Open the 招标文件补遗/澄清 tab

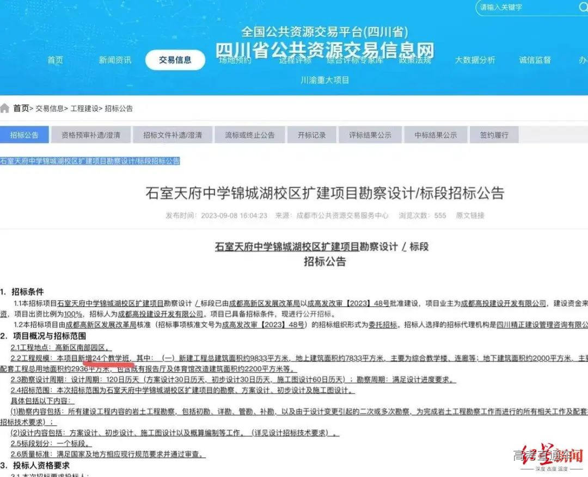[x=173, y=134]
